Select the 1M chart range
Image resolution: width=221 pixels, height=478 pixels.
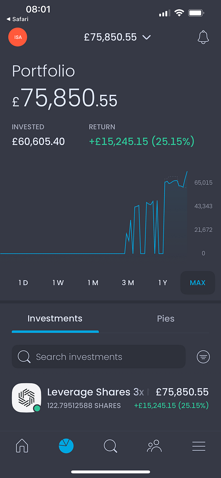[x=93, y=283]
